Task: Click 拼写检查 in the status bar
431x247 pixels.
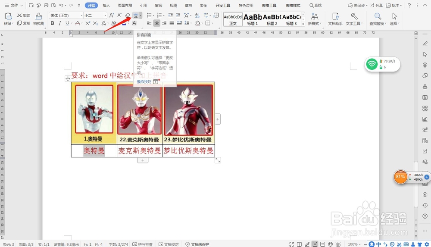Action: (x=143, y=244)
